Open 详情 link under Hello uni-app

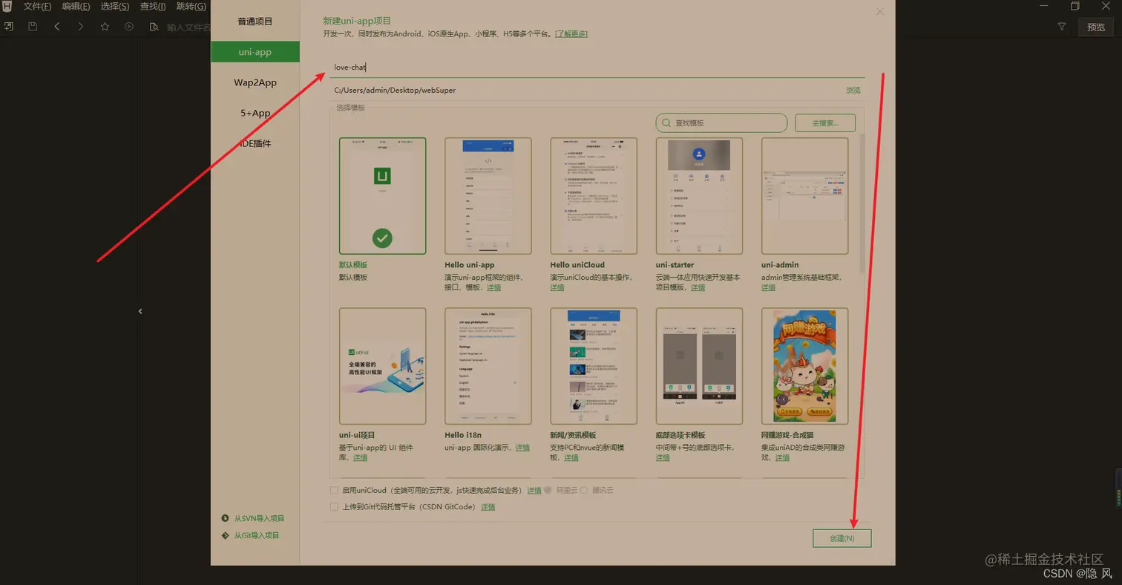coord(493,287)
